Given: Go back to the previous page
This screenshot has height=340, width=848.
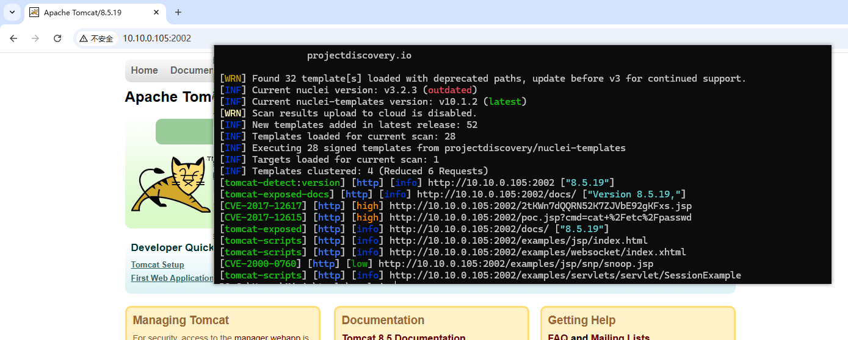Looking at the screenshot, I should pos(13,38).
